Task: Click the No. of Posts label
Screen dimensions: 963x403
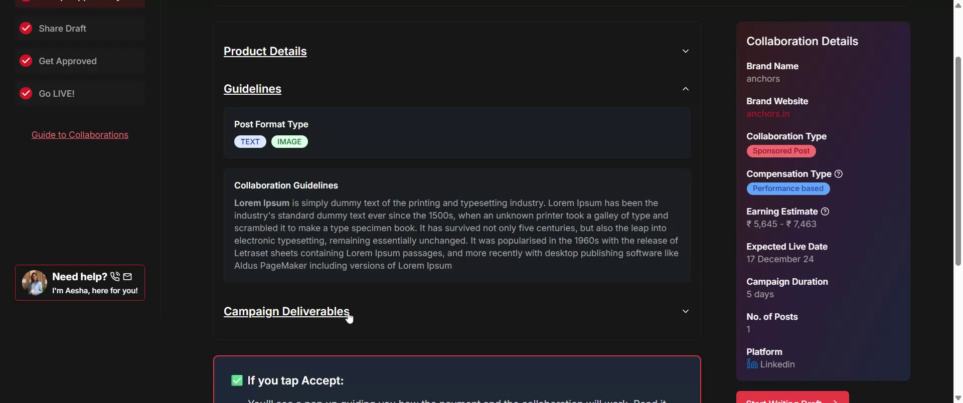Action: tap(772, 317)
